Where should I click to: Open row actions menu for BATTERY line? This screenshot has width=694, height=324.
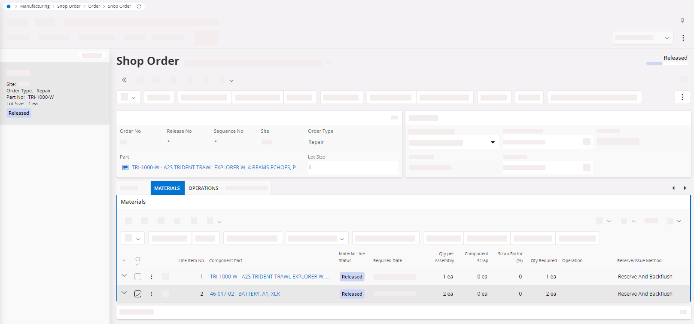click(152, 294)
